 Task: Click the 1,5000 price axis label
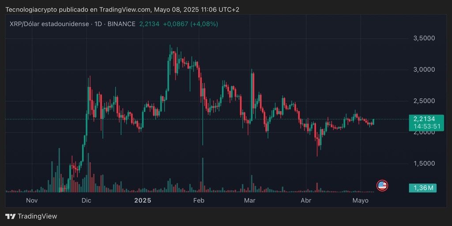click(424, 164)
